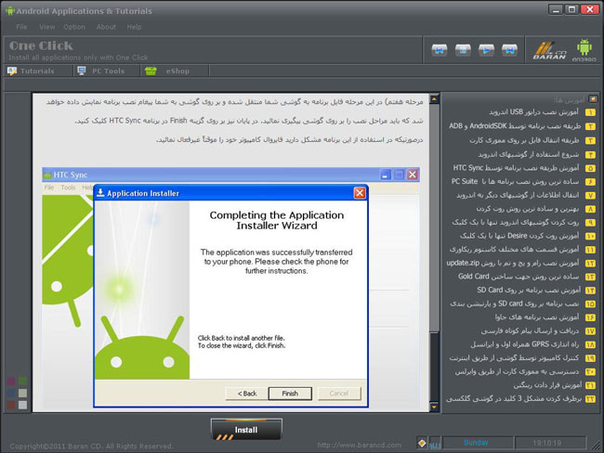Open the update.zip tutorial row

pyautogui.click(x=520, y=264)
